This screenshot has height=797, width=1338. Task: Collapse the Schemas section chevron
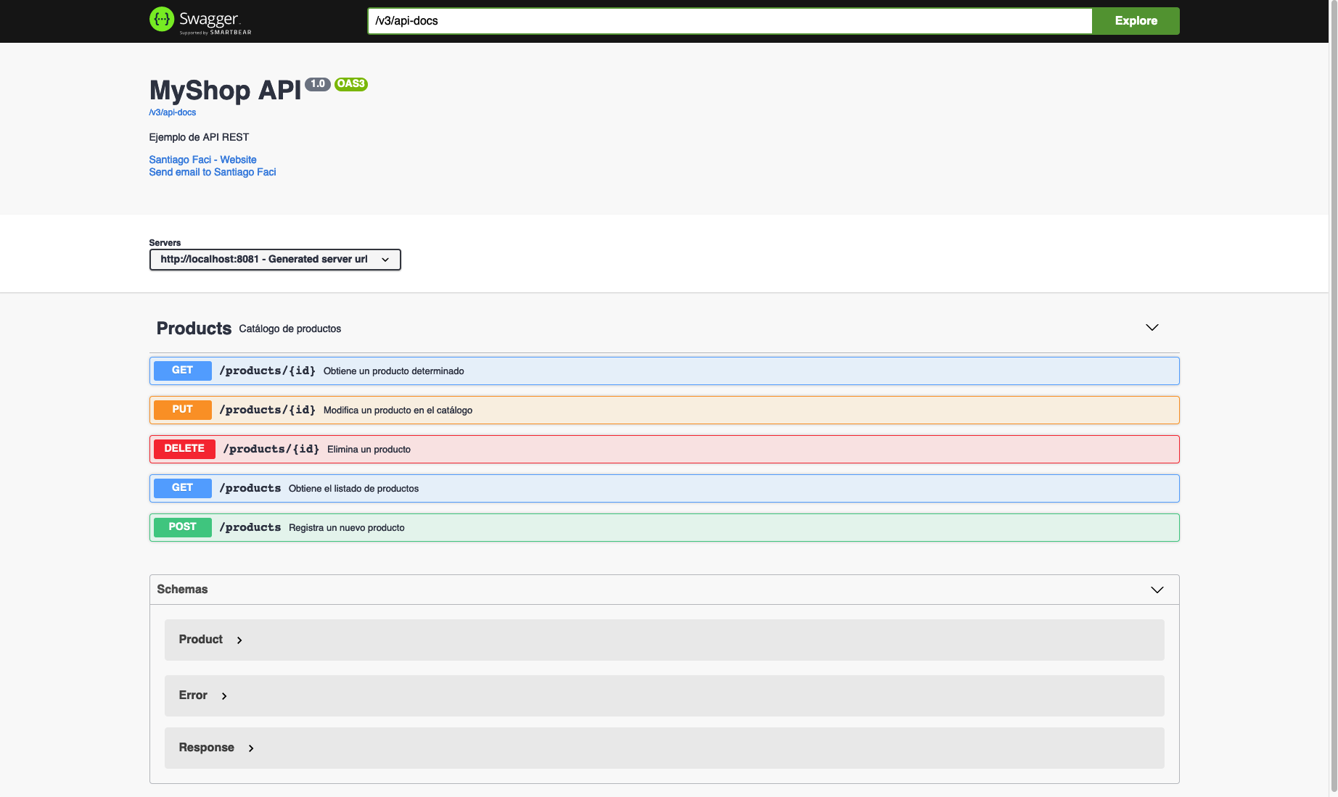1157,590
